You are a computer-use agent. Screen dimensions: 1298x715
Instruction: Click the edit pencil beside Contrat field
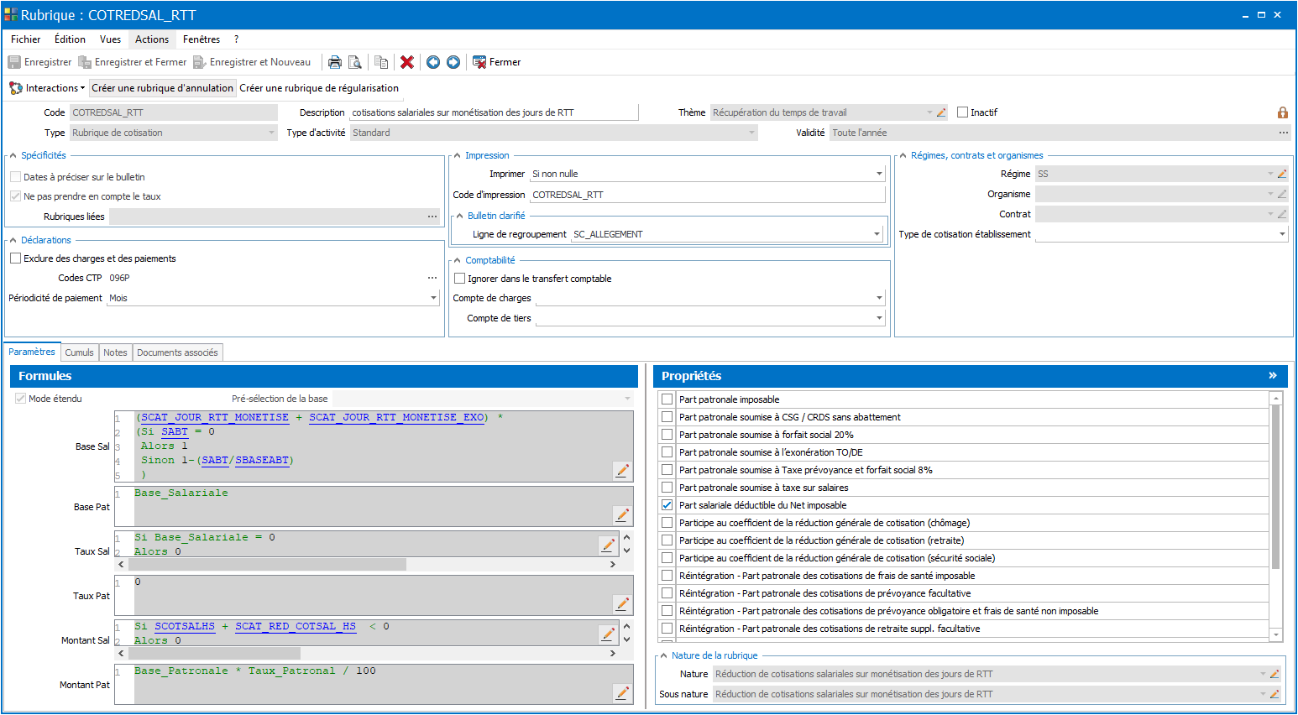[x=1282, y=214]
